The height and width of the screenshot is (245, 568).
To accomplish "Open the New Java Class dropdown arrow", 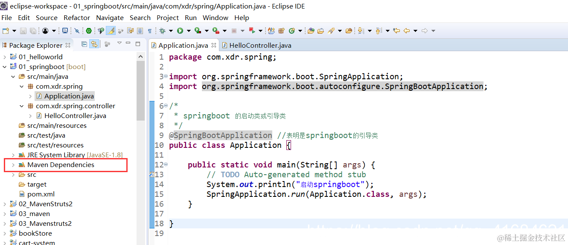I will point(300,31).
